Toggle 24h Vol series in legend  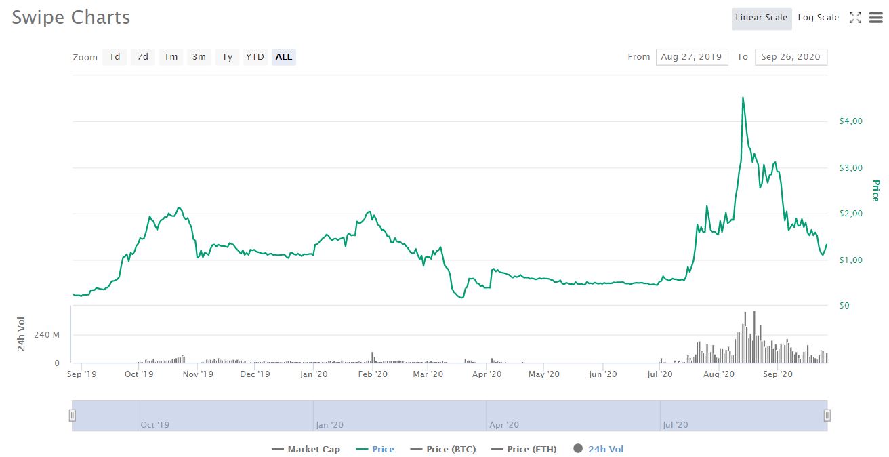click(x=598, y=449)
